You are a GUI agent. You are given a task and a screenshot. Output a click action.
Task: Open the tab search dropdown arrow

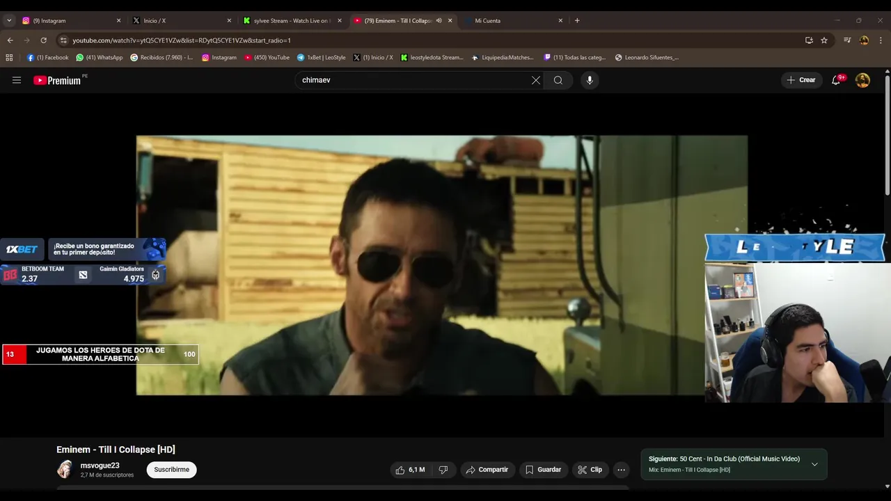coord(9,21)
